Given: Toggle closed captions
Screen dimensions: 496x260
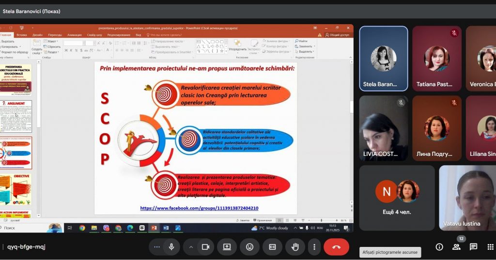Looking at the screenshot, I should [x=272, y=247].
